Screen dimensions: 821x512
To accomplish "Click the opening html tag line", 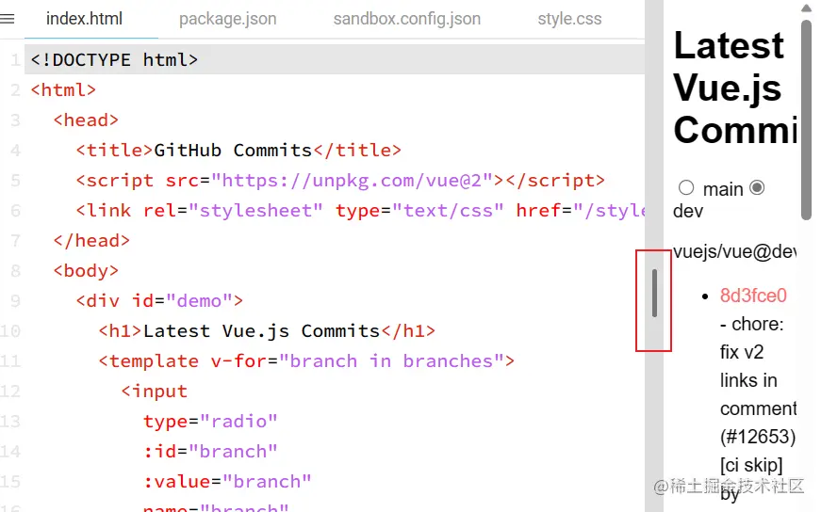I will [x=63, y=90].
